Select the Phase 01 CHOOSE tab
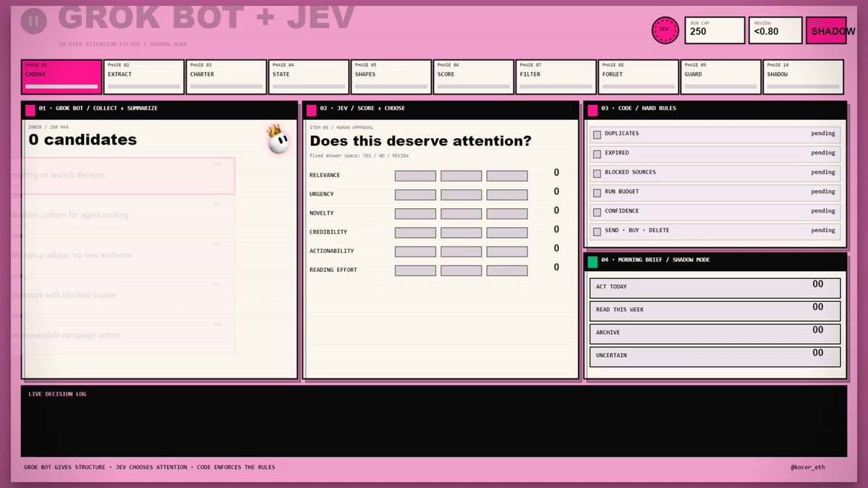The height and width of the screenshot is (488, 868). [x=61, y=77]
